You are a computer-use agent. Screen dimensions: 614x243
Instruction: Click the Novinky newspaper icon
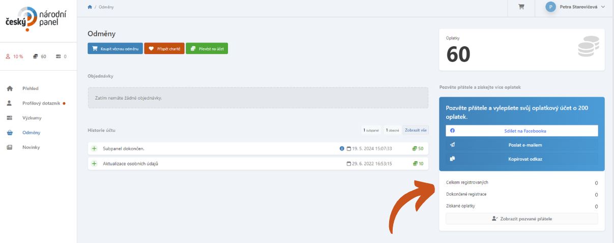[x=9, y=147]
